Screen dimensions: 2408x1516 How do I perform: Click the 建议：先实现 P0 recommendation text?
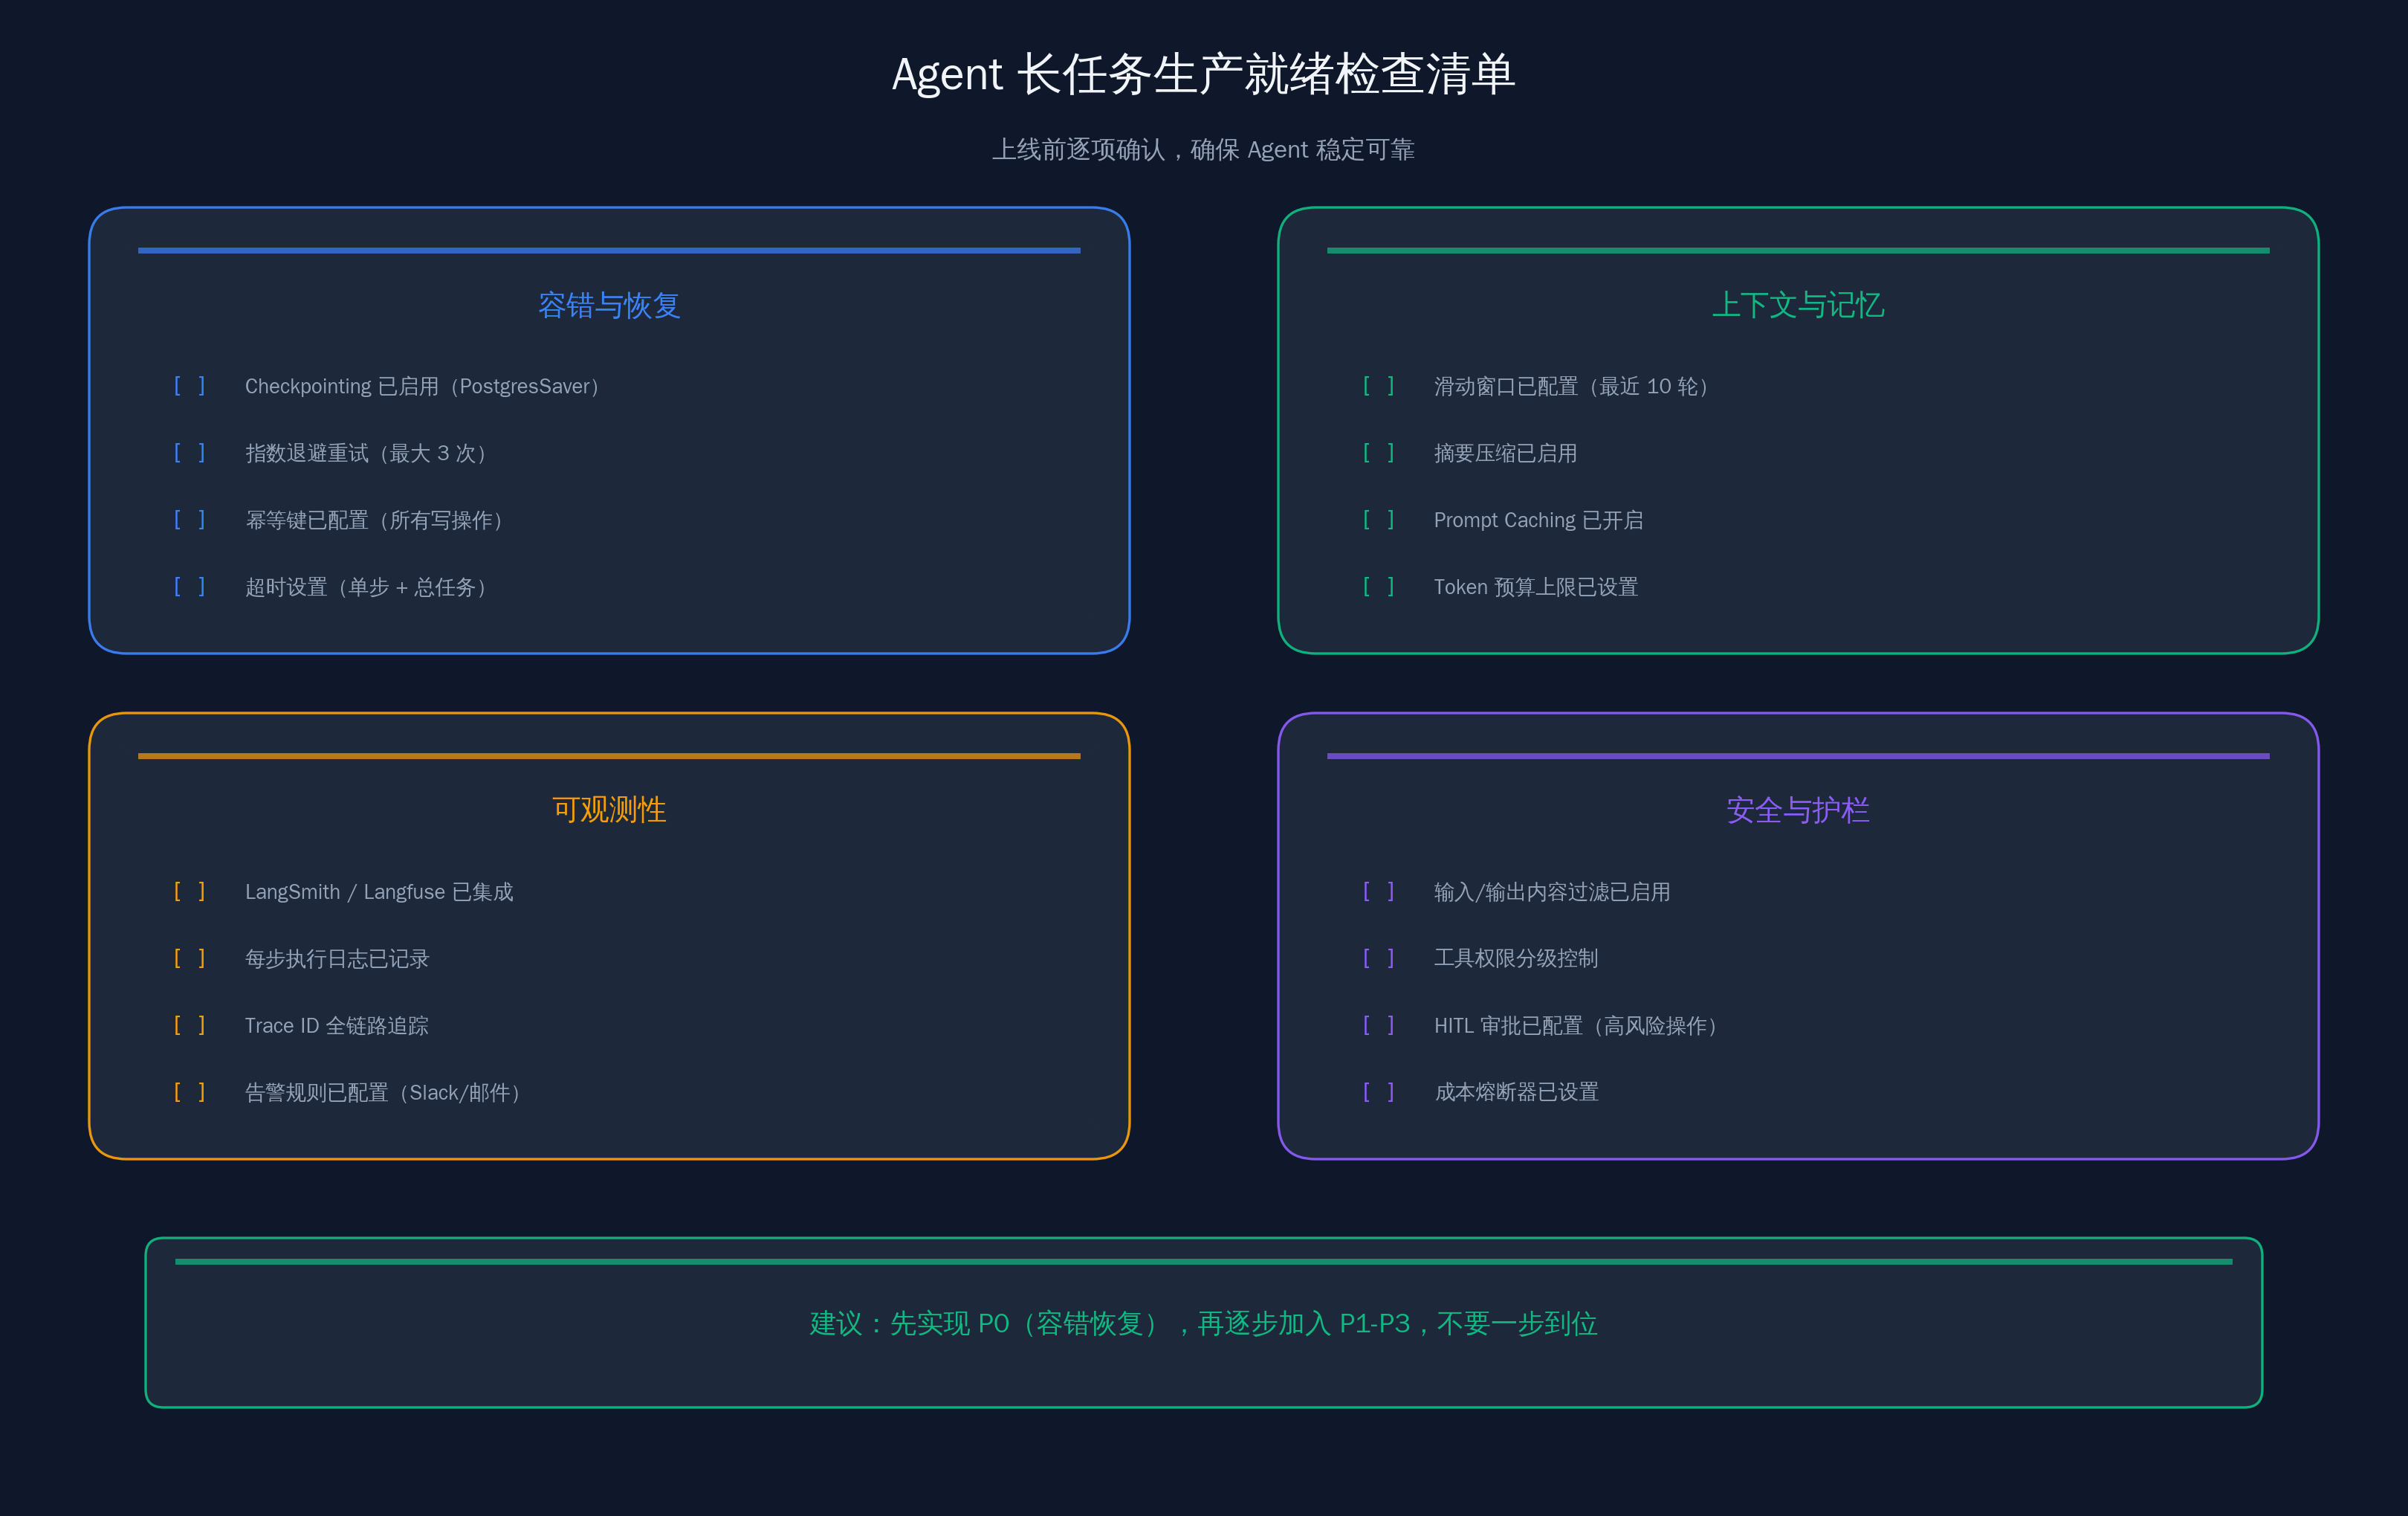(1204, 1324)
